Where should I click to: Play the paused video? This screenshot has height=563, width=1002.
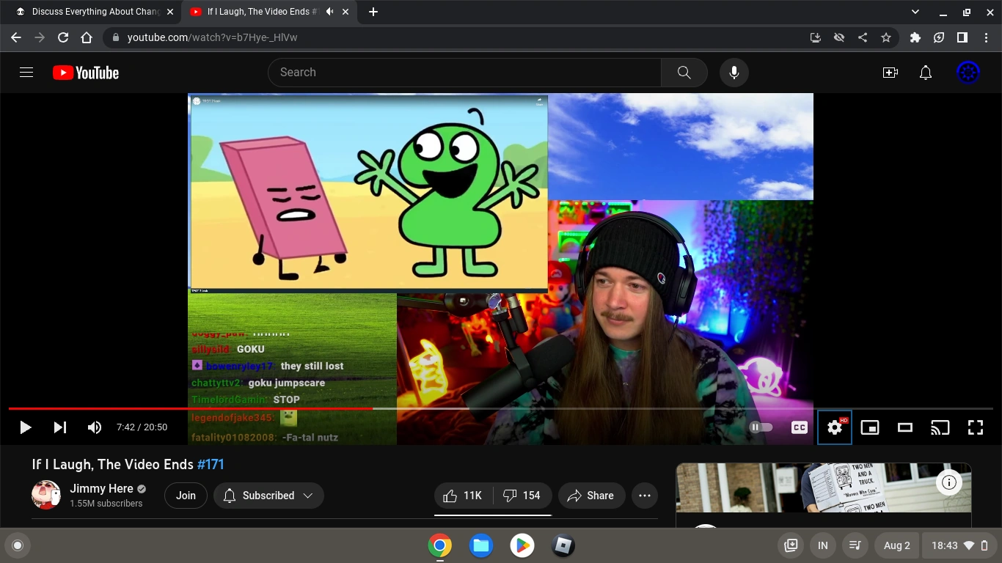pyautogui.click(x=25, y=427)
